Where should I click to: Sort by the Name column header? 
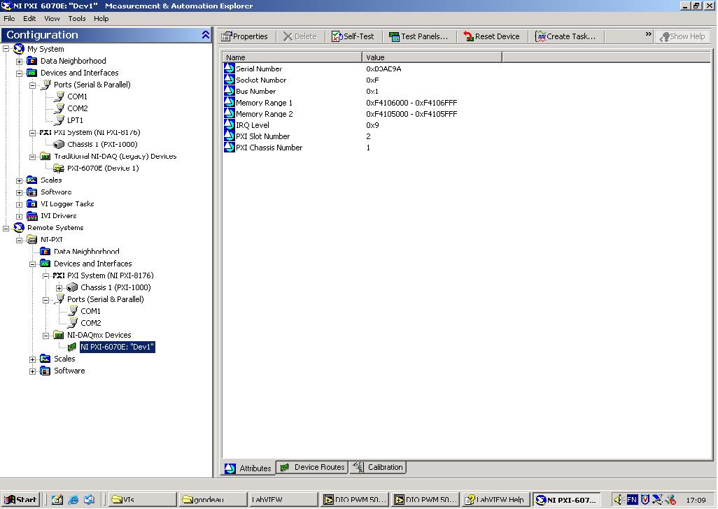(x=292, y=57)
